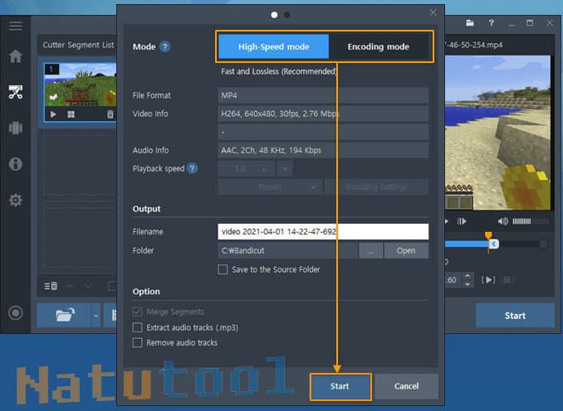Switch to Encoding mode tab
This screenshot has width=563, height=411.
[x=378, y=47]
